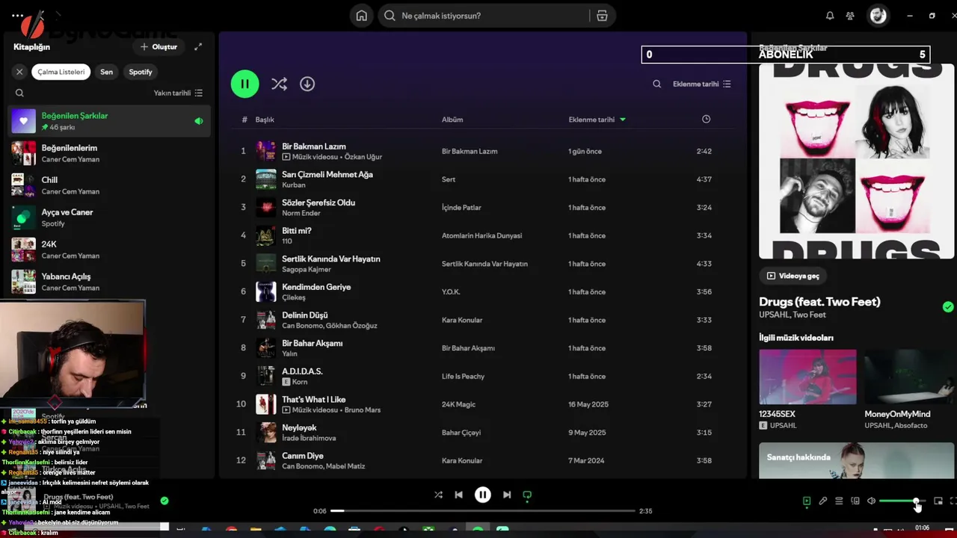Sort by the Albüm column
The width and height of the screenshot is (957, 538).
pyautogui.click(x=452, y=120)
